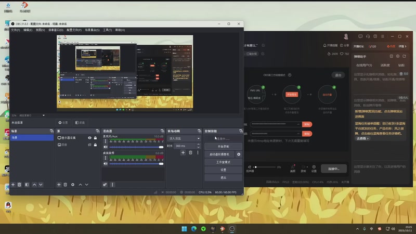Image resolution: width=416 pixels, height=234 pixels.
Task: Float the Scenes dock panel
Action: [51, 131]
